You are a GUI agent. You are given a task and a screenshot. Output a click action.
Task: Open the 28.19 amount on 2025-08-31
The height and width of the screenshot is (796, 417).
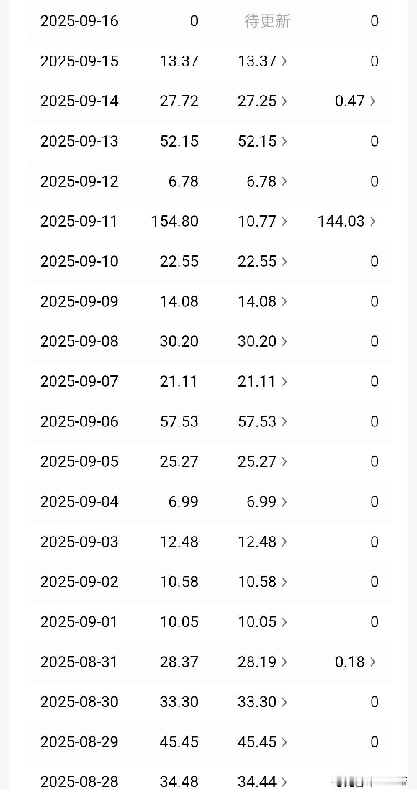point(257,662)
